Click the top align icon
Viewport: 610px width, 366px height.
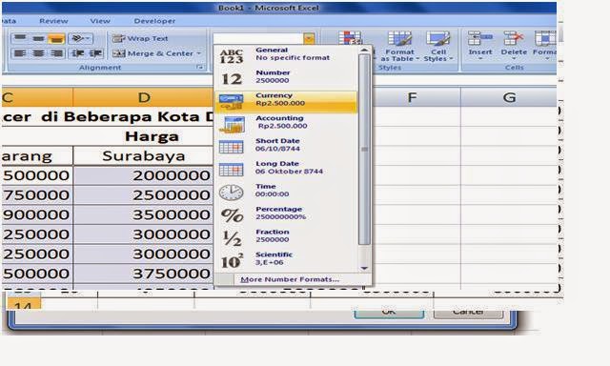(x=20, y=38)
